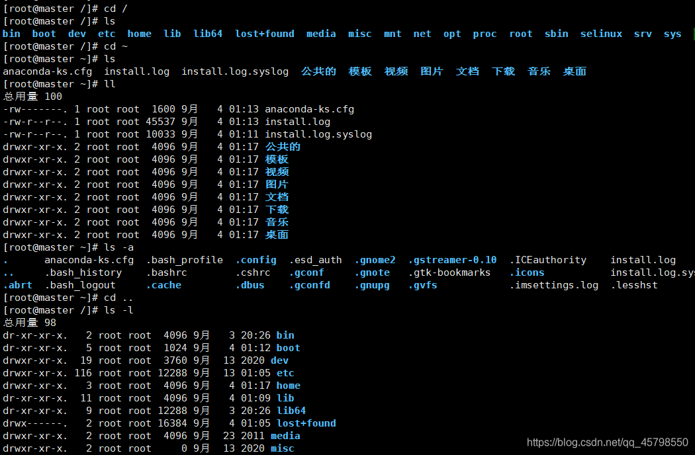Screen dimensions: 695x455
Task: Click the '.abrt' directory entry
Action: 18,285
